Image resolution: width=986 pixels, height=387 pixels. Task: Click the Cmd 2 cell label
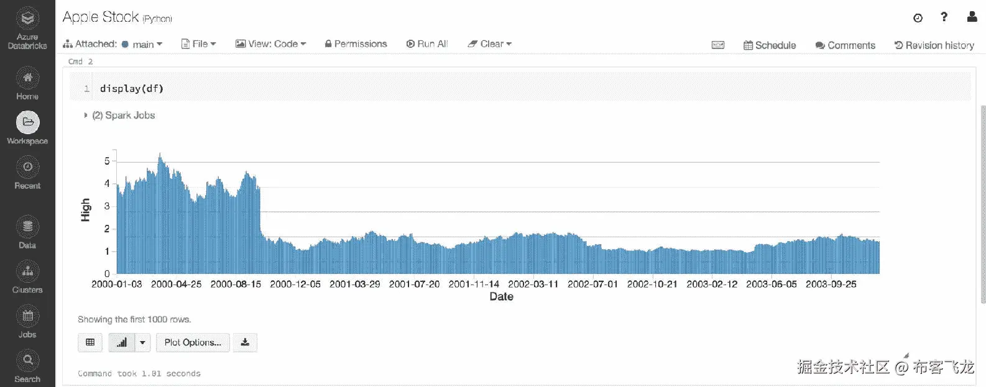coord(80,61)
